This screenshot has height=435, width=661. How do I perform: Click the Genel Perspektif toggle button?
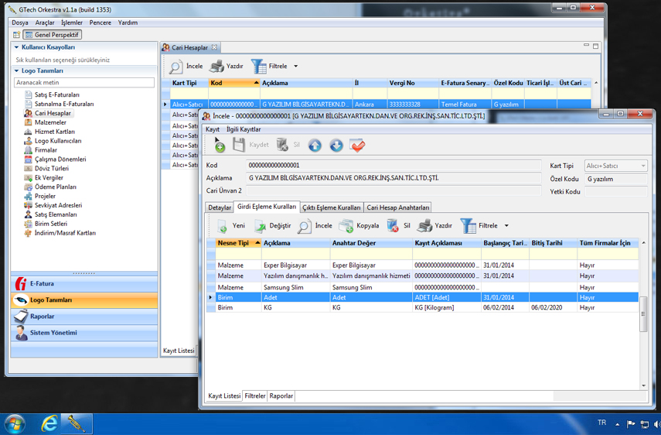coord(52,35)
